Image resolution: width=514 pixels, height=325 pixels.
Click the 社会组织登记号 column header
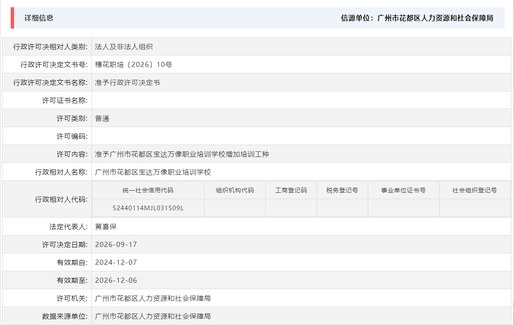(x=475, y=190)
